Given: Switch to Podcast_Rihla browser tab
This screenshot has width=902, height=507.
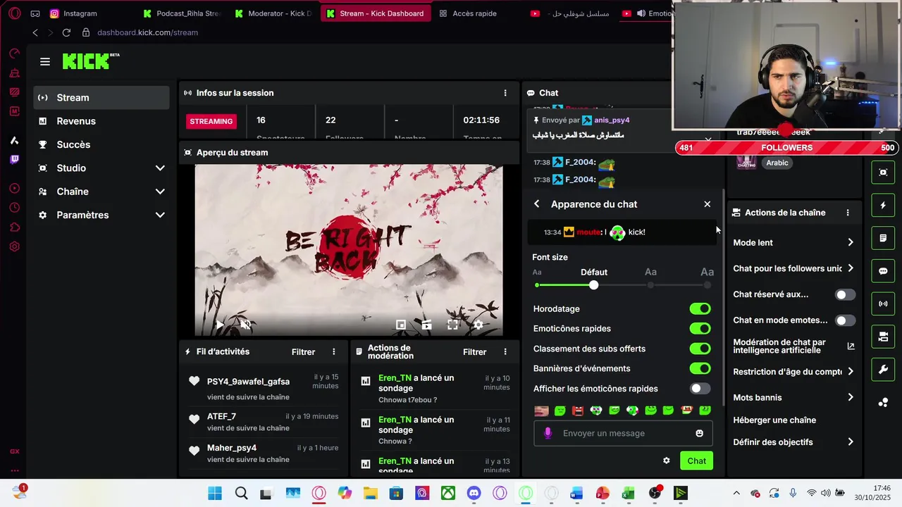Looking at the screenshot, I should point(181,13).
